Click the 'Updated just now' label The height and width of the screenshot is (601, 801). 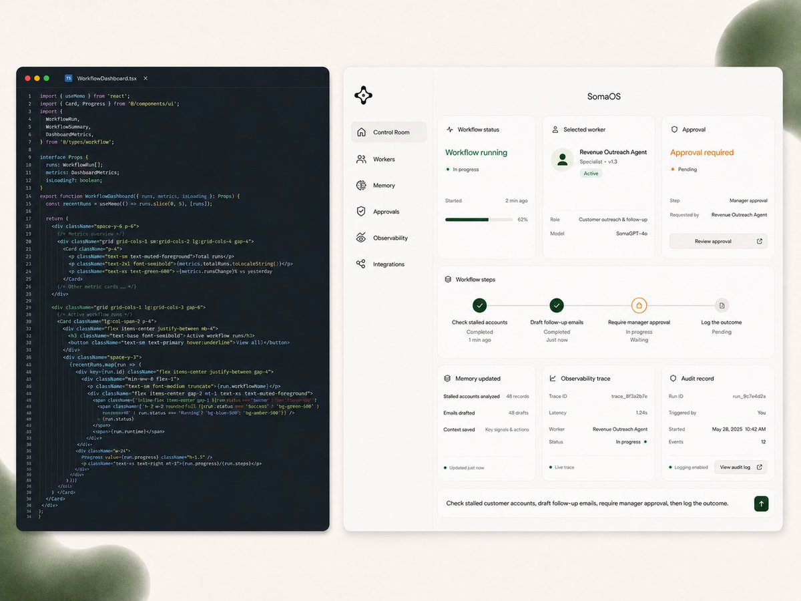(x=467, y=467)
